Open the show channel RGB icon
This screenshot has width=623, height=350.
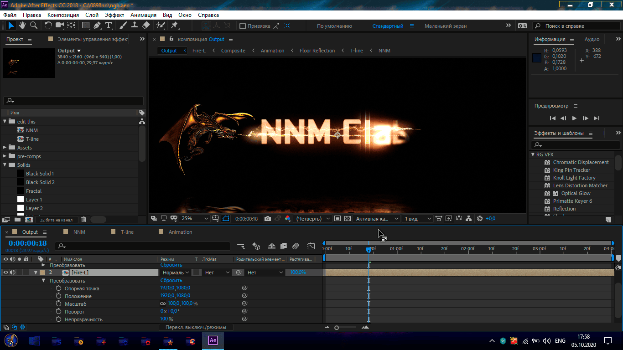point(288,219)
